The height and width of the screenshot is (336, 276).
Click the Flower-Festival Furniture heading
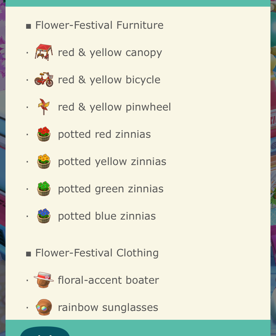point(99,25)
